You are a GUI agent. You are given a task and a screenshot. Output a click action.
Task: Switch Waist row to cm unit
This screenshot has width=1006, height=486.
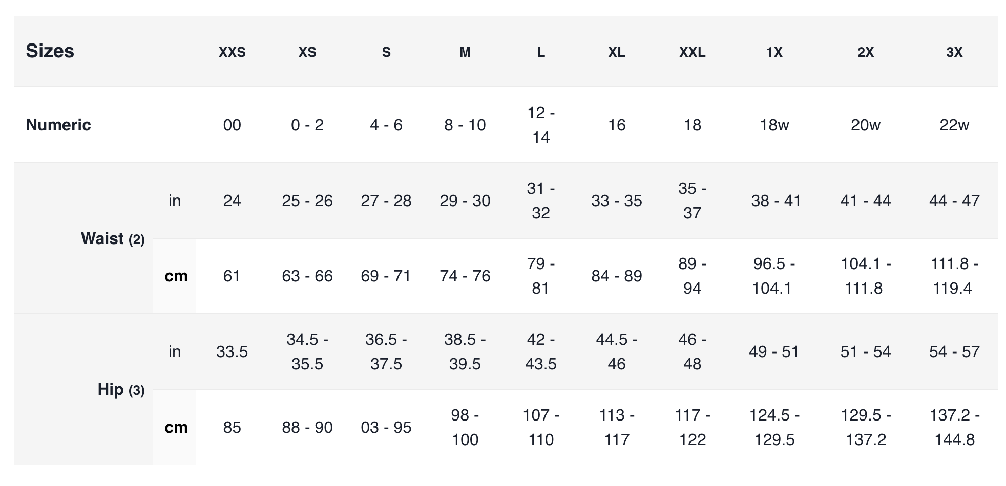(x=176, y=276)
